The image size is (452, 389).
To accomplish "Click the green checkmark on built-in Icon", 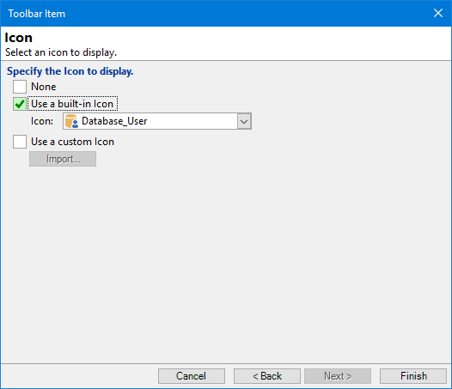I will point(20,104).
